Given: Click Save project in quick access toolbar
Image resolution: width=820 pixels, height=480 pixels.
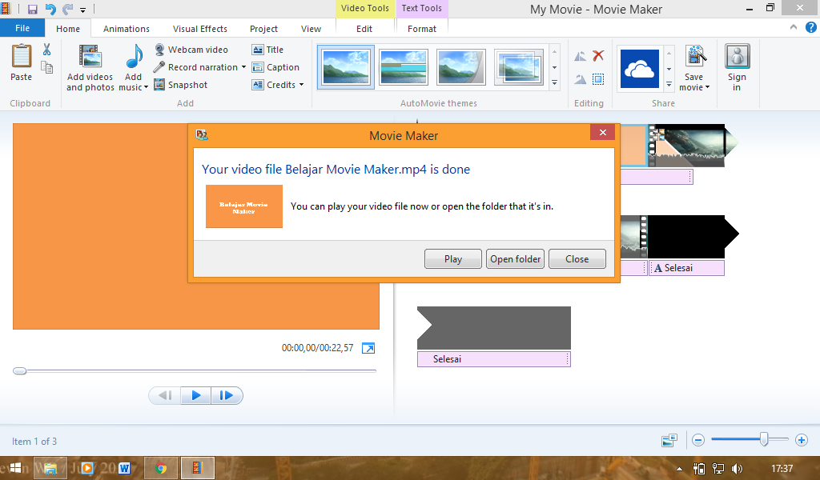Looking at the screenshot, I should (x=32, y=10).
